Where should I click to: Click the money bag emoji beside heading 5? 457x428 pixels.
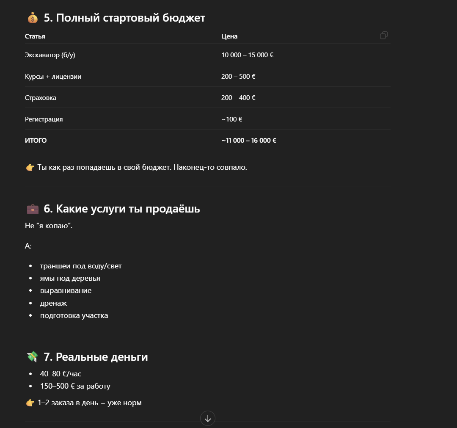click(x=33, y=18)
